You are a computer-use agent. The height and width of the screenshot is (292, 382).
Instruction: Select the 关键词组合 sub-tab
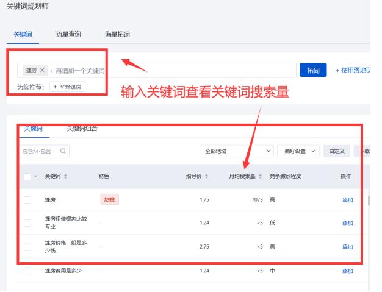pyautogui.click(x=82, y=129)
